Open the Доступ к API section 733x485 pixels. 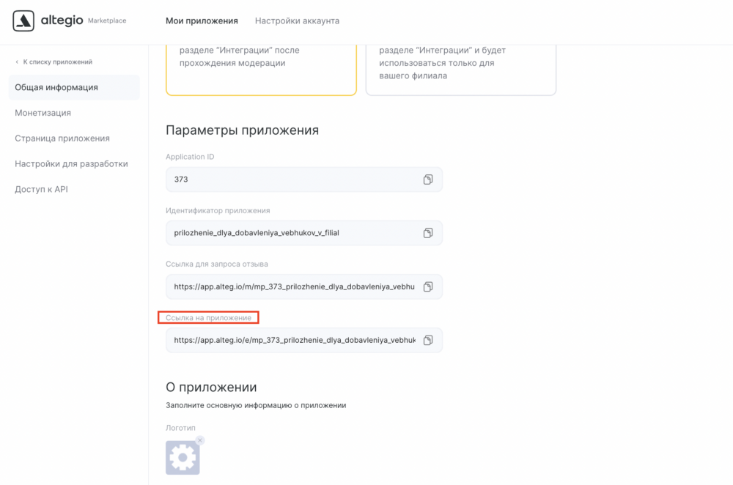coord(41,189)
